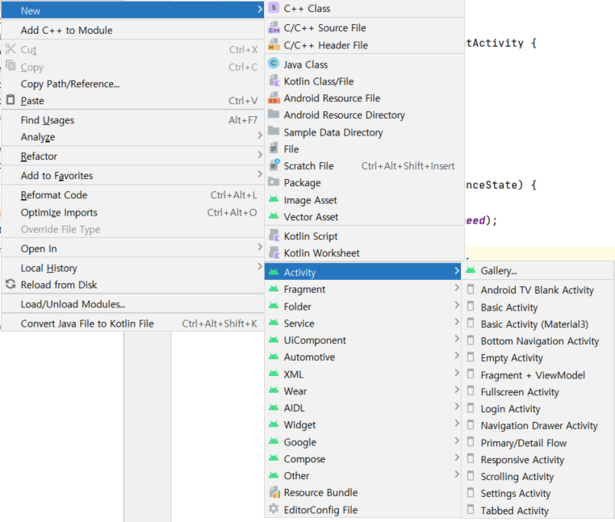Viewport: 615px width, 522px height.
Task: Select Primary/Detail Flow template
Action: 538,443
